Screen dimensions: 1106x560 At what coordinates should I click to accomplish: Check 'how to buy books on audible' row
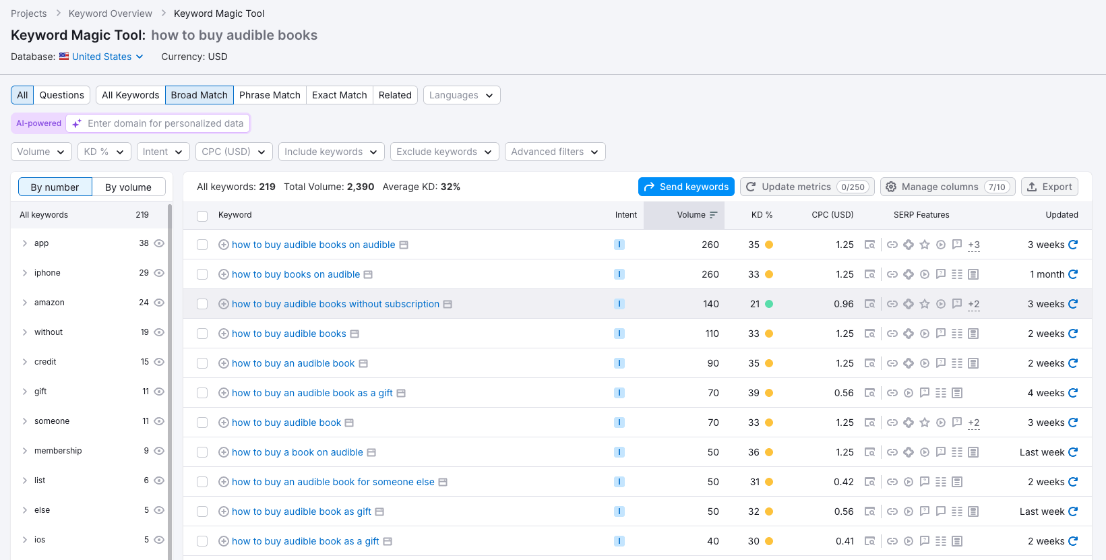tap(202, 274)
